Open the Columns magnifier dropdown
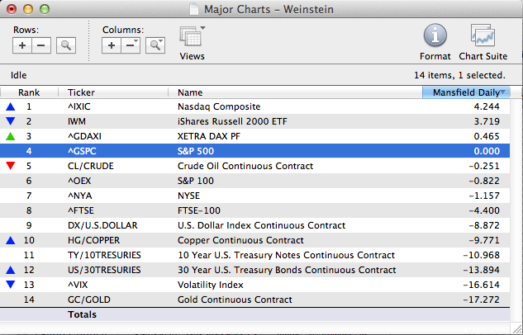 155,45
